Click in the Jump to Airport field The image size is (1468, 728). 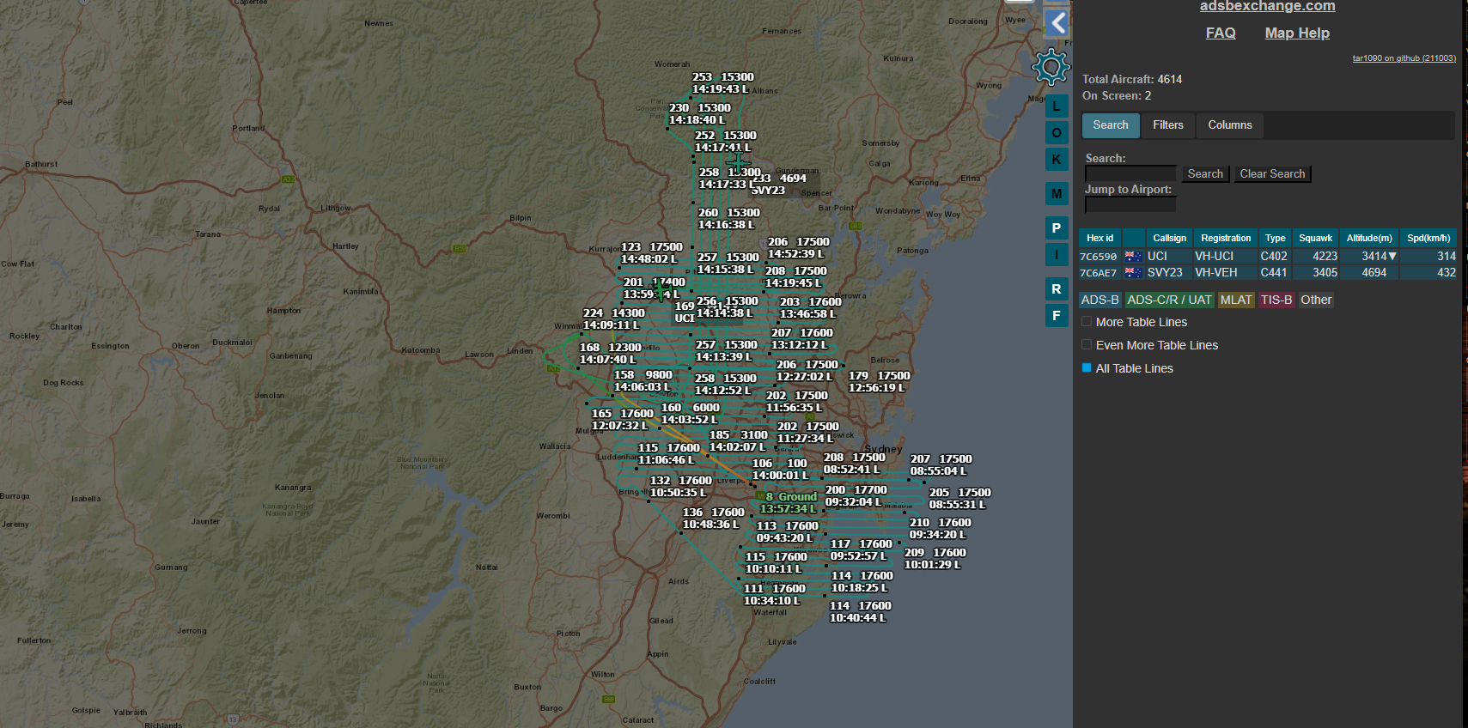click(x=1130, y=205)
